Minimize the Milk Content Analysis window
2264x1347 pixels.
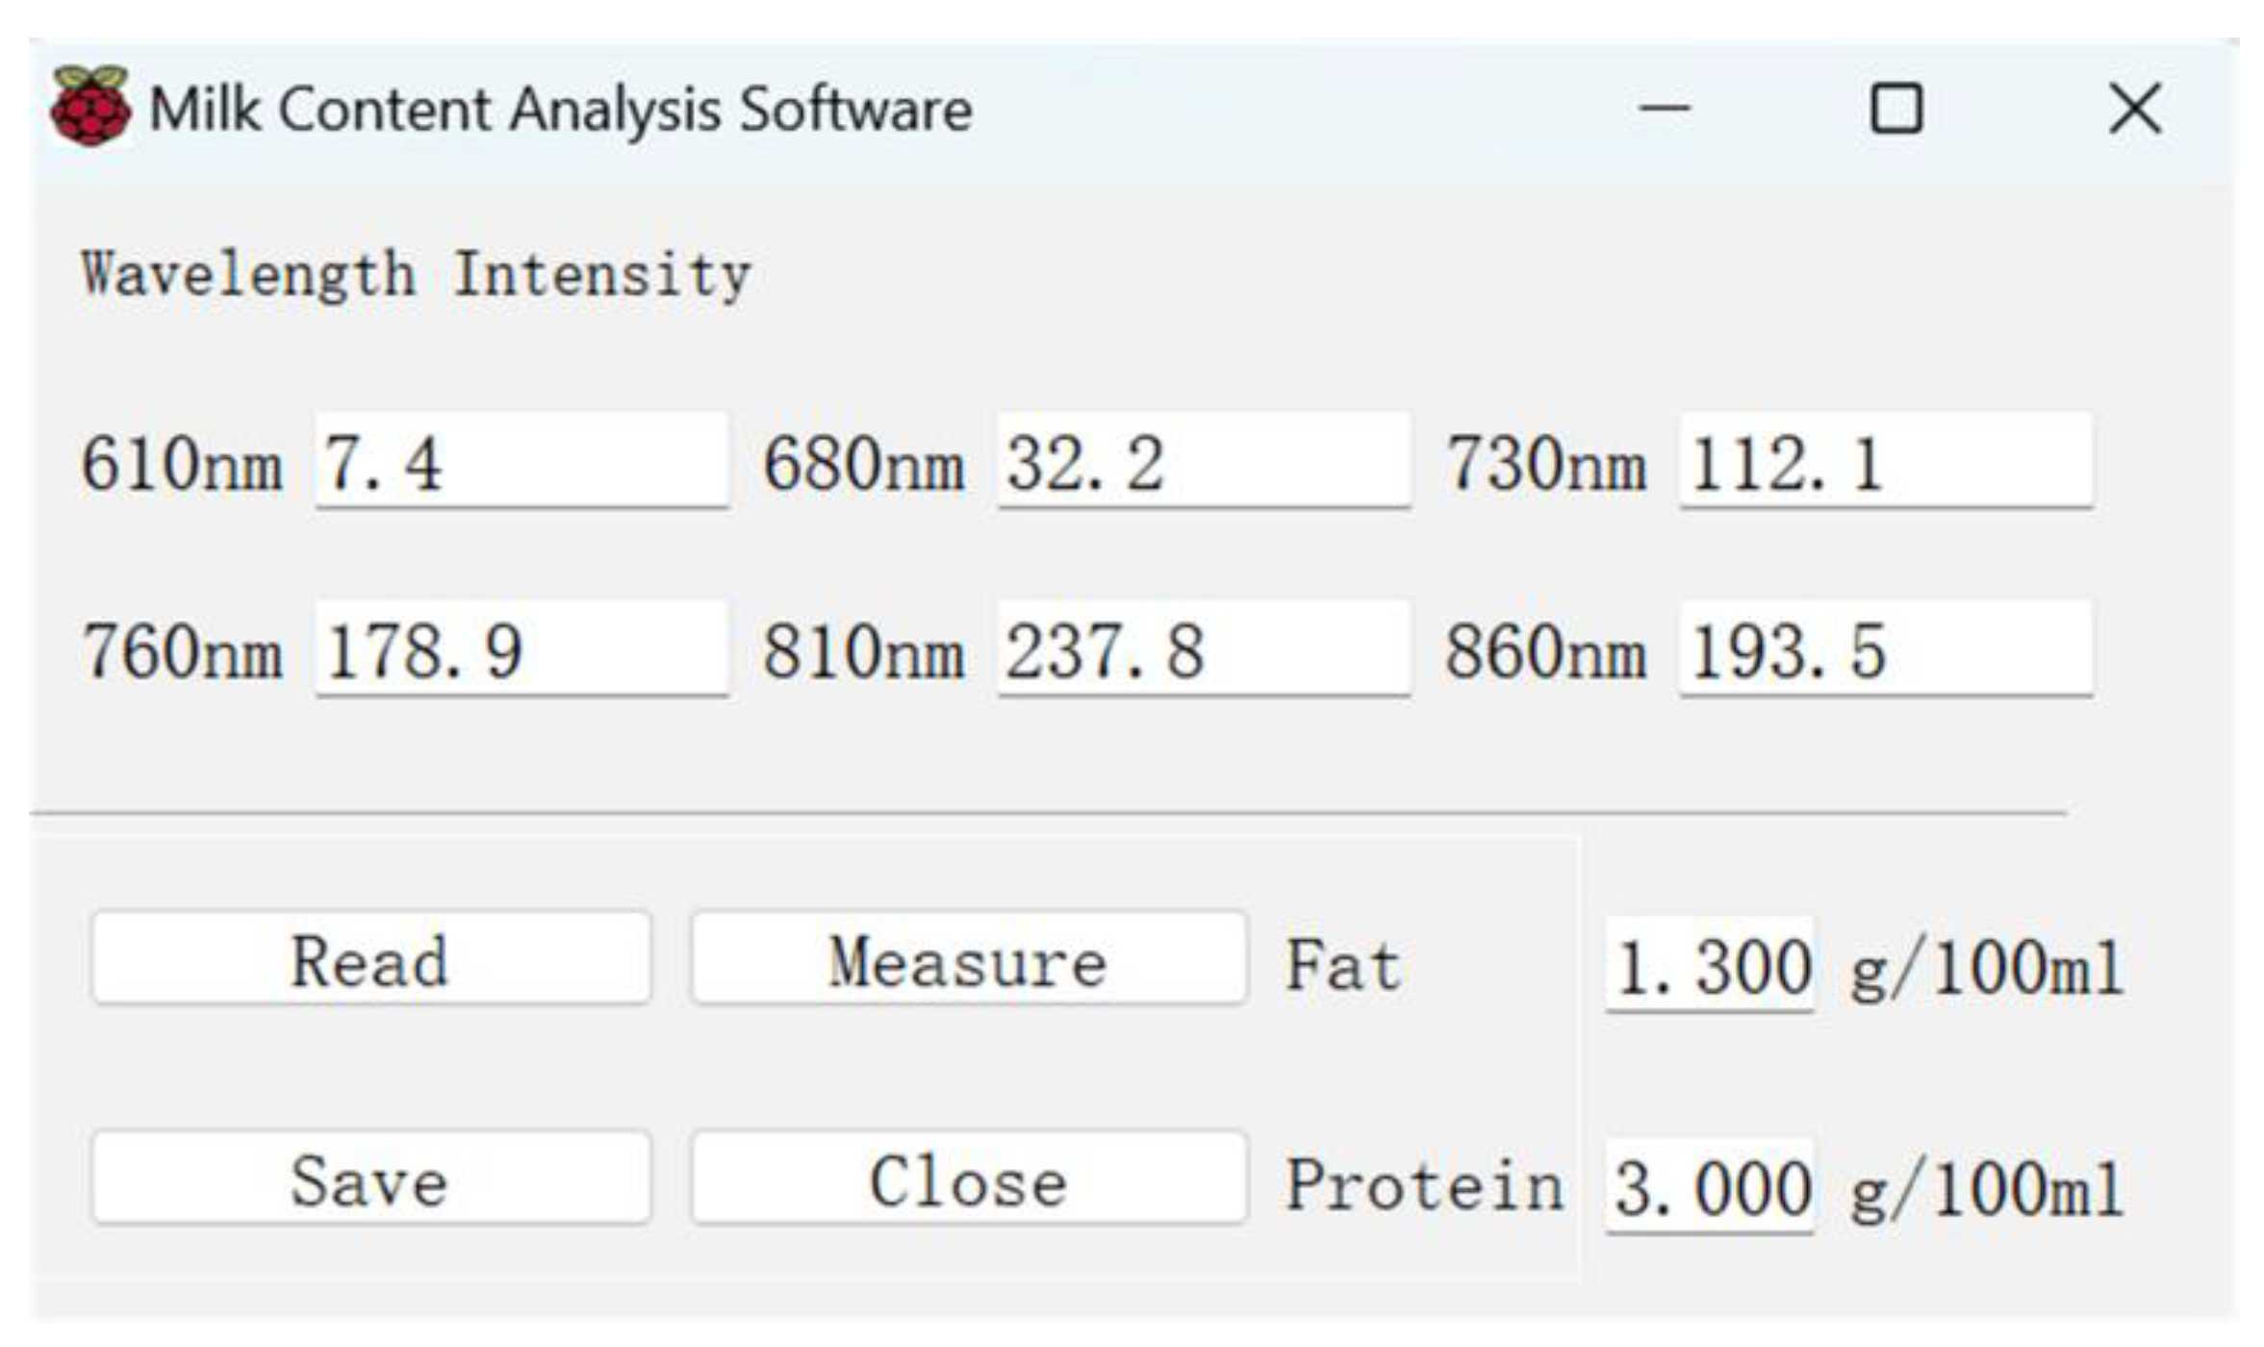1664,108
